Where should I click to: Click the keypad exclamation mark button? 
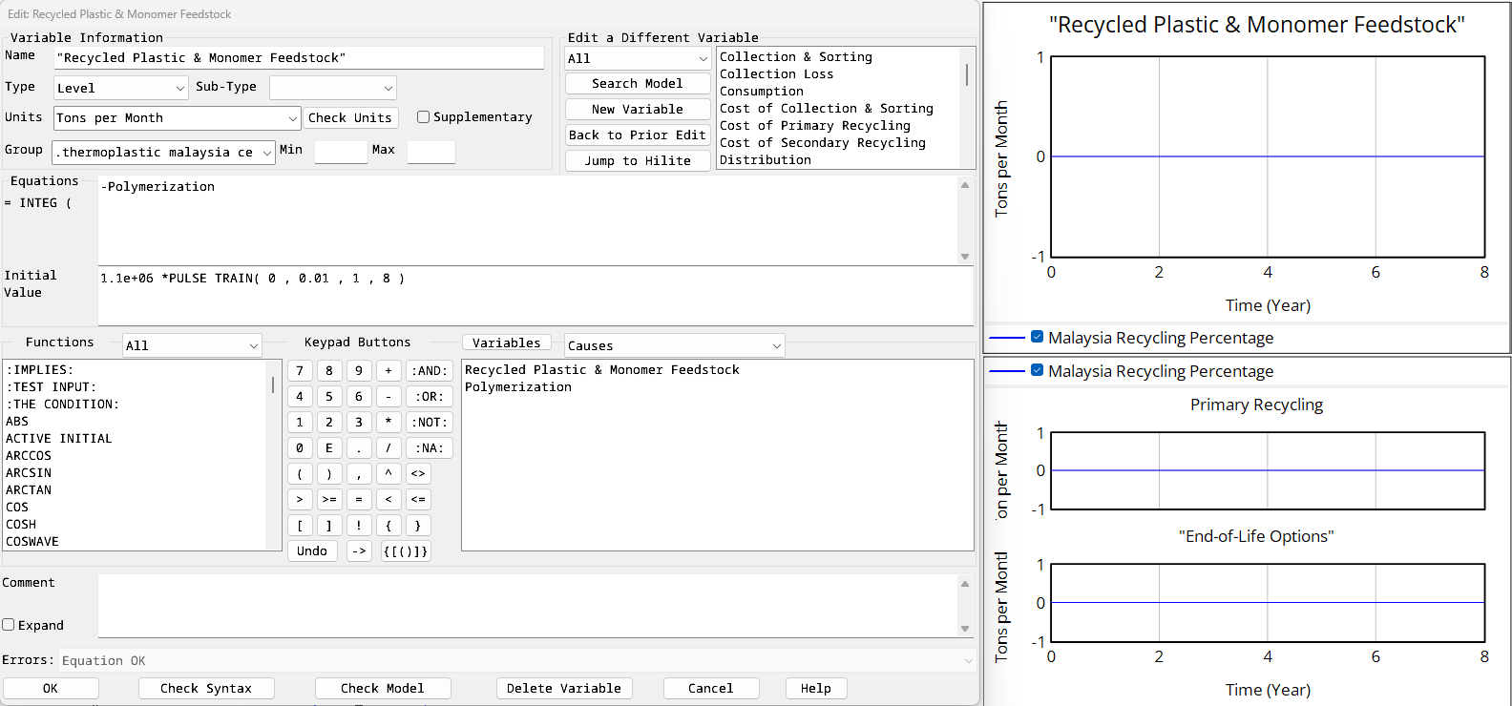(x=359, y=525)
